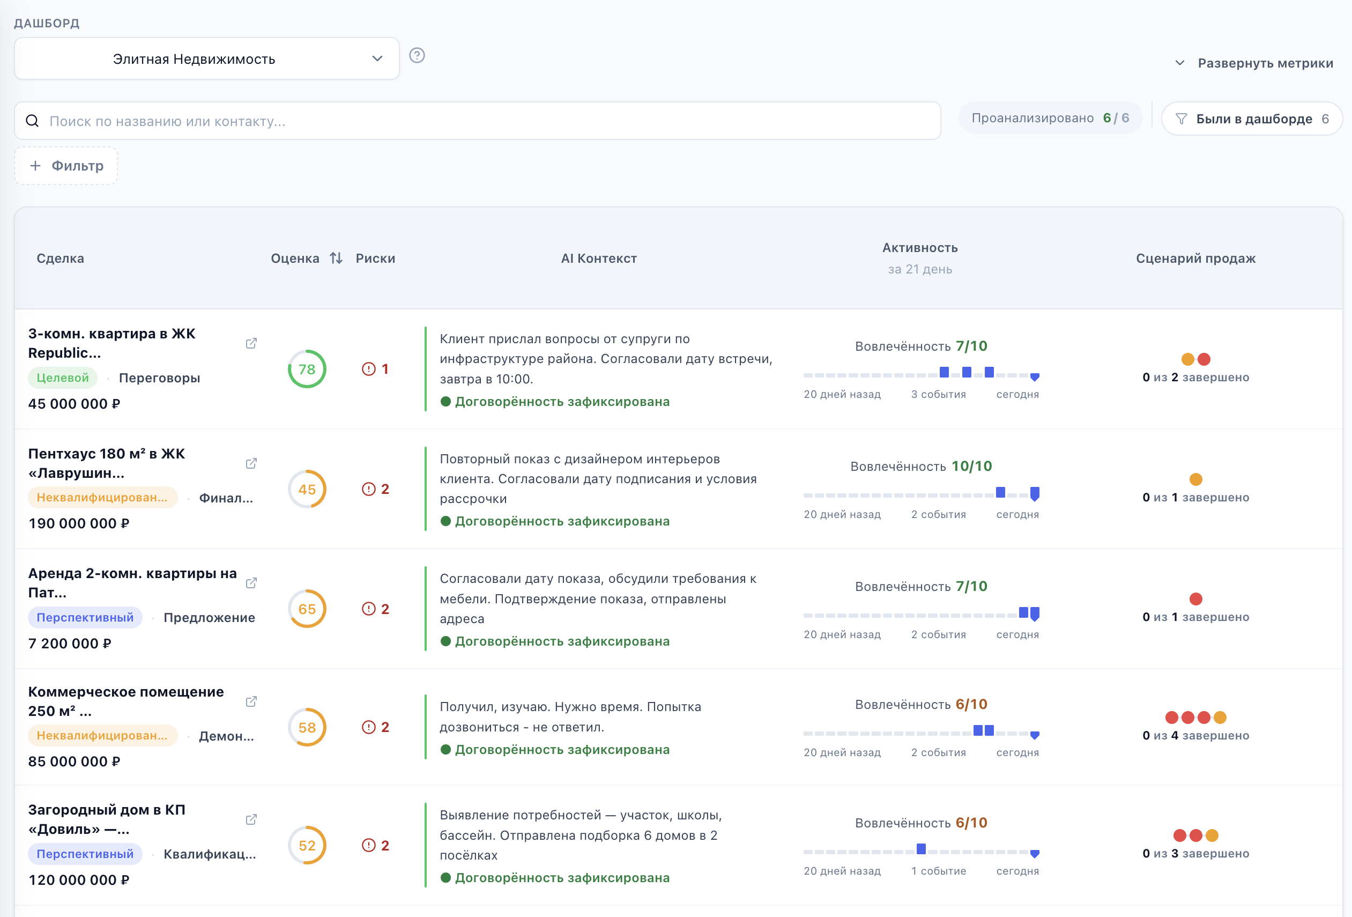
Task: Click the Проанализировано 6/6 badge
Action: [x=1050, y=118]
